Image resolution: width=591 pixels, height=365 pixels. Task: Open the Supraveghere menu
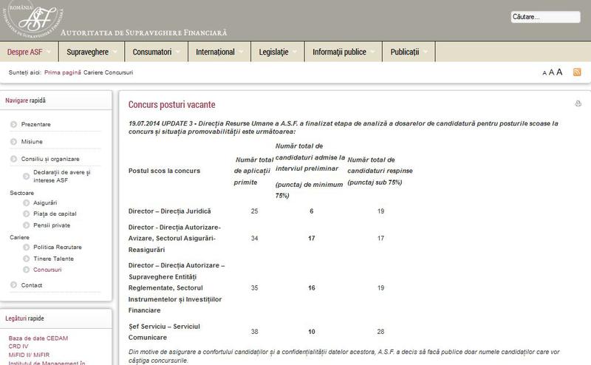pos(87,52)
